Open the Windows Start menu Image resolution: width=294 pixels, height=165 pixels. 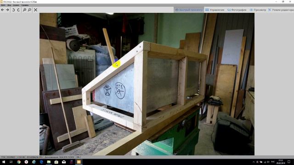(x=4, y=162)
